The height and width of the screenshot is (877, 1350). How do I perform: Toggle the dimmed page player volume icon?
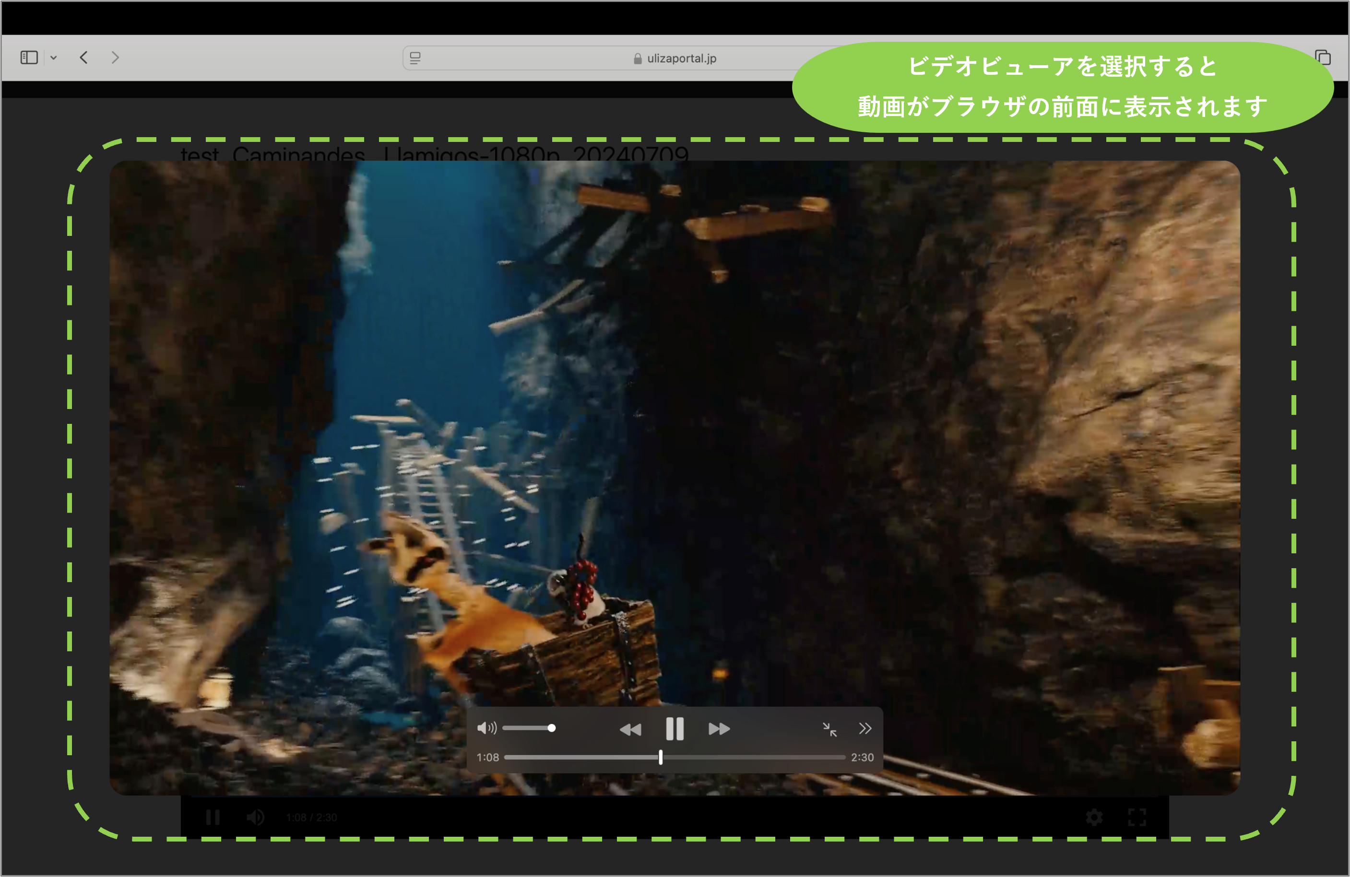pos(255,817)
